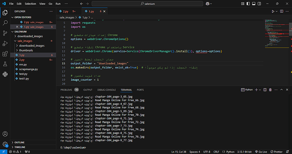292x154 pixels.
Task: Switch to the DEBUG CONSOLE tab
Action: point(107,90)
